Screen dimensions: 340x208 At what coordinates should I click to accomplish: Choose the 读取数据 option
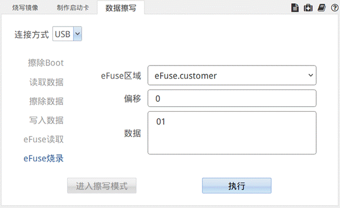[x=47, y=82]
